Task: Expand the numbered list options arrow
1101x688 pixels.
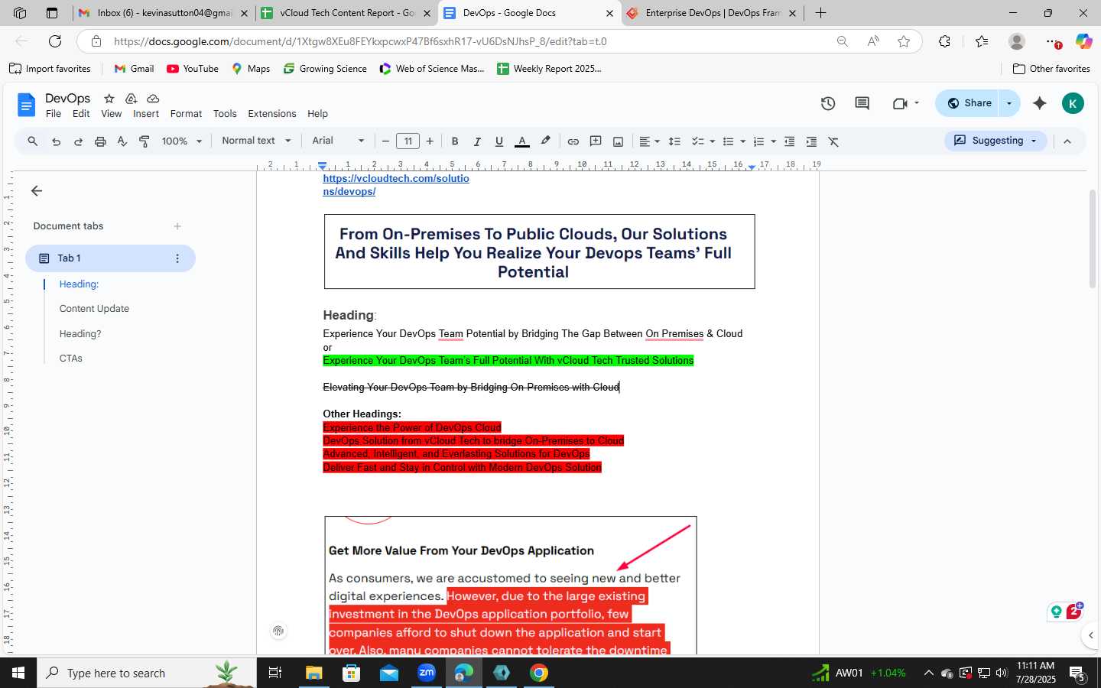Action: (x=773, y=141)
